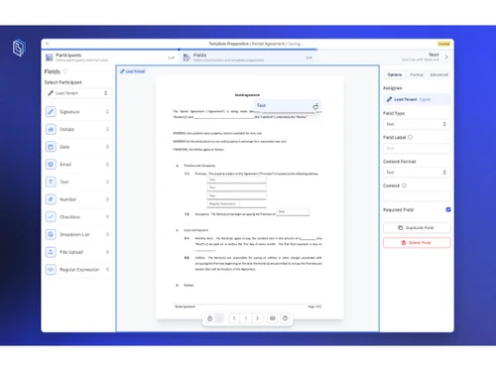Click the Next step chevron arrow
The width and height of the screenshot is (496, 372).
pyautogui.click(x=446, y=57)
